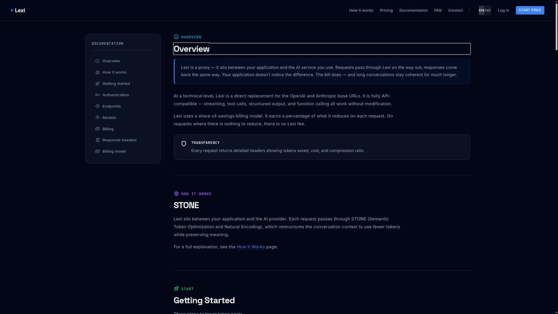The height and width of the screenshot is (314, 558).
Task: Click the Getting started rocket icon in sidebar
Action: pyautogui.click(x=98, y=84)
